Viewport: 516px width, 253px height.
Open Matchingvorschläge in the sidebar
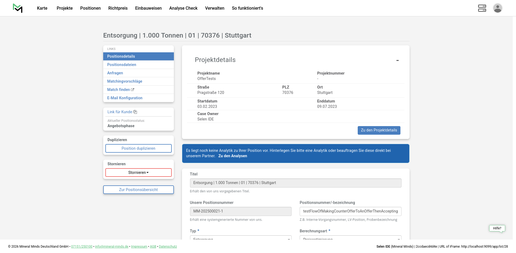pyautogui.click(x=125, y=81)
